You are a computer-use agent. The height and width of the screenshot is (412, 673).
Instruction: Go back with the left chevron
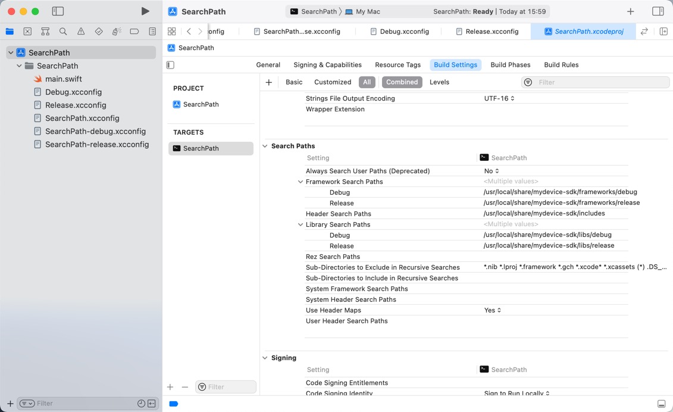click(189, 32)
